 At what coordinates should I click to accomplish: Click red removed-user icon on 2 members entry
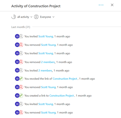(21, 62)
